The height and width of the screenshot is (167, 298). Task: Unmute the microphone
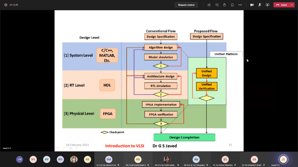260,5
